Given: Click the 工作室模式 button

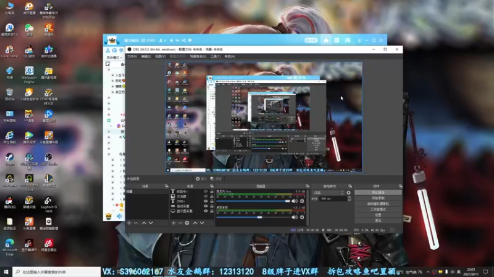Looking at the screenshot, I should (x=378, y=209).
